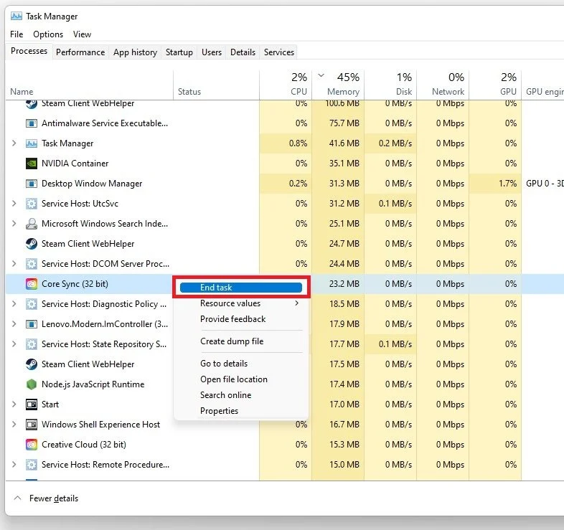Switch to the Details tab

point(243,52)
